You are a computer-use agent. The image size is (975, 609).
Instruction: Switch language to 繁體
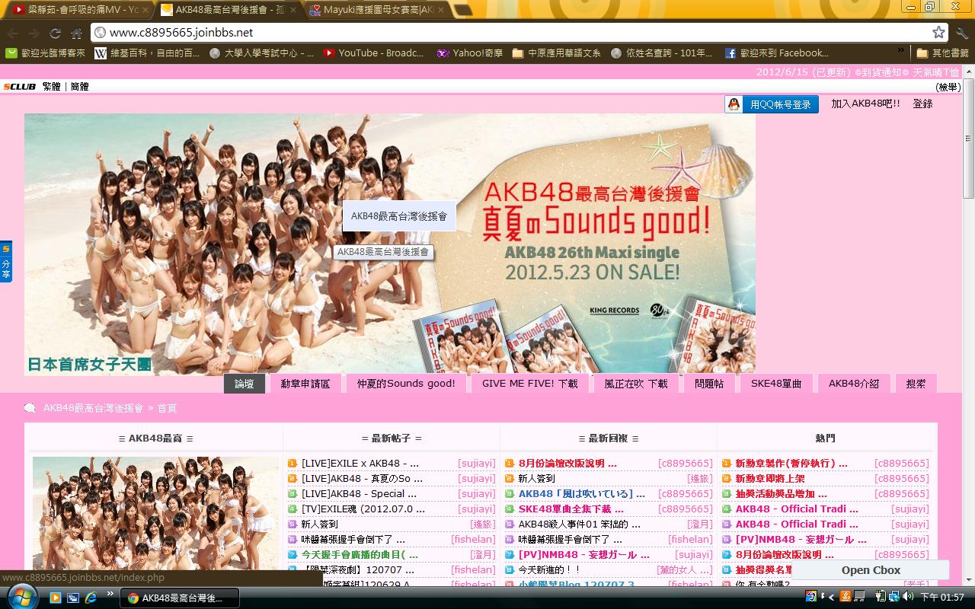[x=52, y=87]
